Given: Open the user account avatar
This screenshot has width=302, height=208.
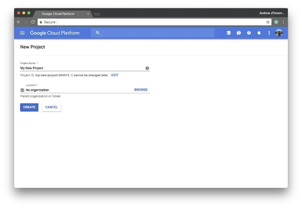Looking at the screenshot, I should pos(279,33).
